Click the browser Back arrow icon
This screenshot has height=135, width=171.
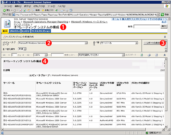coord(4,10)
